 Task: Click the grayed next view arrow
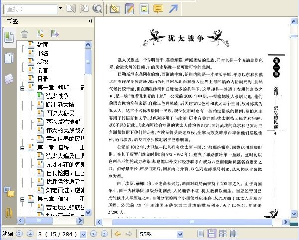click(x=129, y=234)
